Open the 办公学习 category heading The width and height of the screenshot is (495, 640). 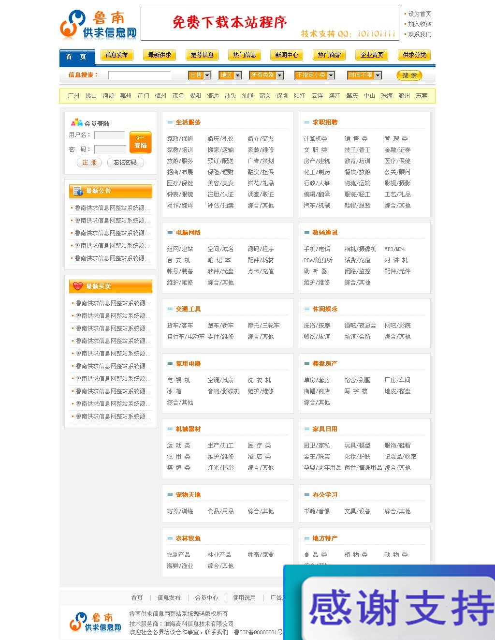point(325,495)
